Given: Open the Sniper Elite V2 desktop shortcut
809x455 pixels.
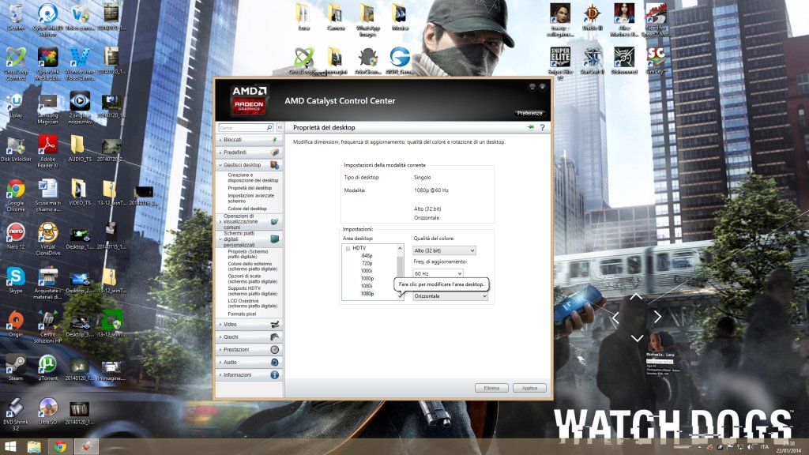Looking at the screenshot, I should (x=560, y=63).
